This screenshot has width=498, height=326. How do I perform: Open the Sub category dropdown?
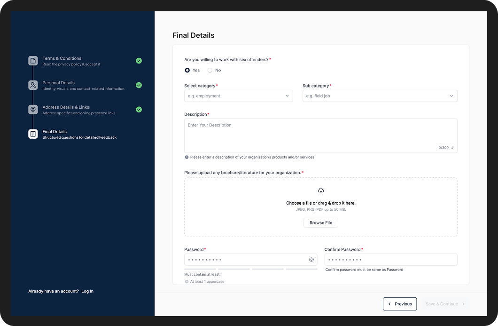click(x=380, y=96)
